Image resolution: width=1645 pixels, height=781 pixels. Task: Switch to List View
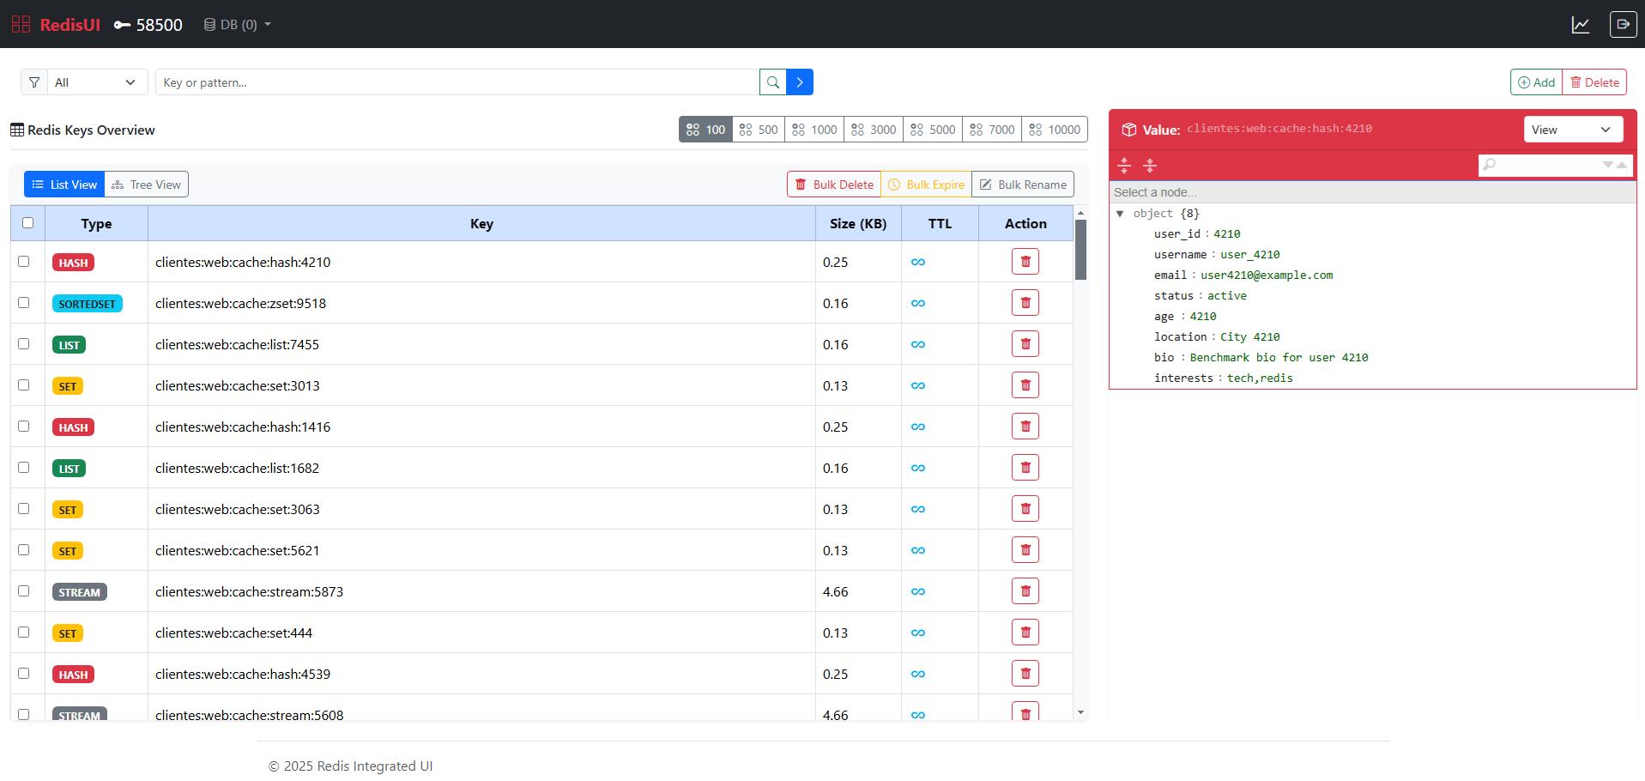[x=64, y=185]
